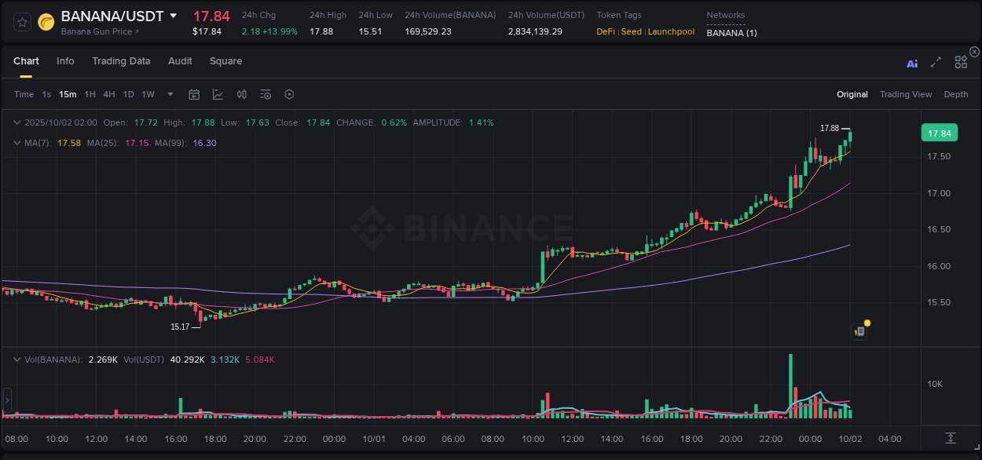Open the technical indicators settings icon
The width and height of the screenshot is (982, 460).
pyautogui.click(x=265, y=93)
